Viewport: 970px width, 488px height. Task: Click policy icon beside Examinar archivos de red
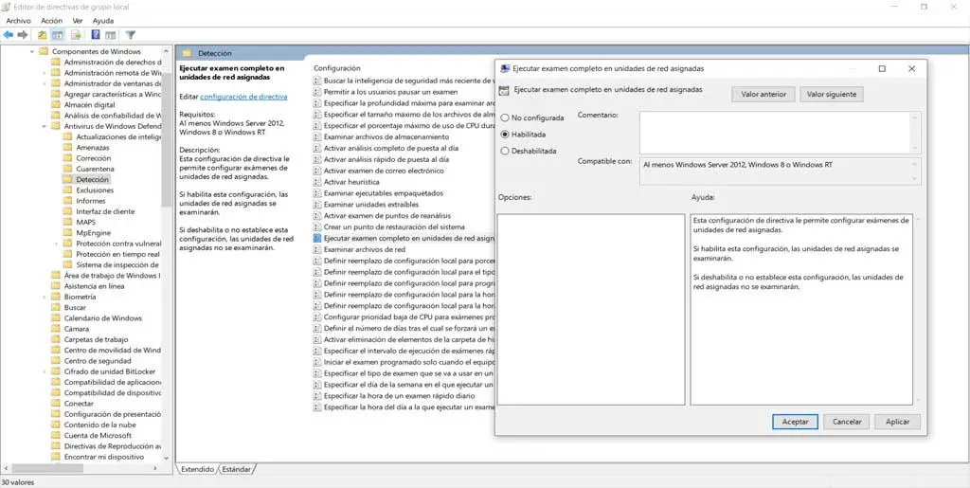317,249
